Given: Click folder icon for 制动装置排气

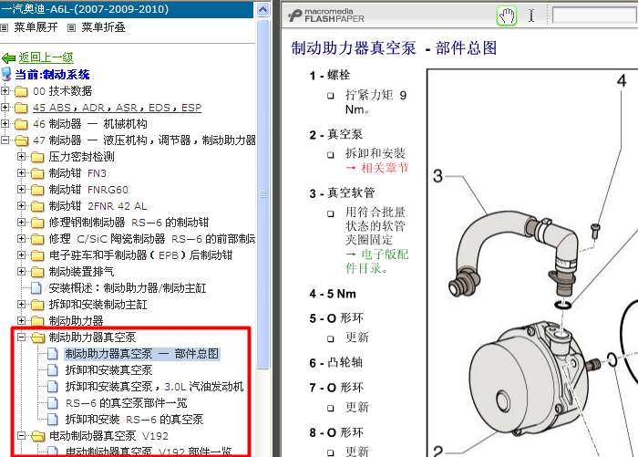Looking at the screenshot, I should click(x=37, y=272).
